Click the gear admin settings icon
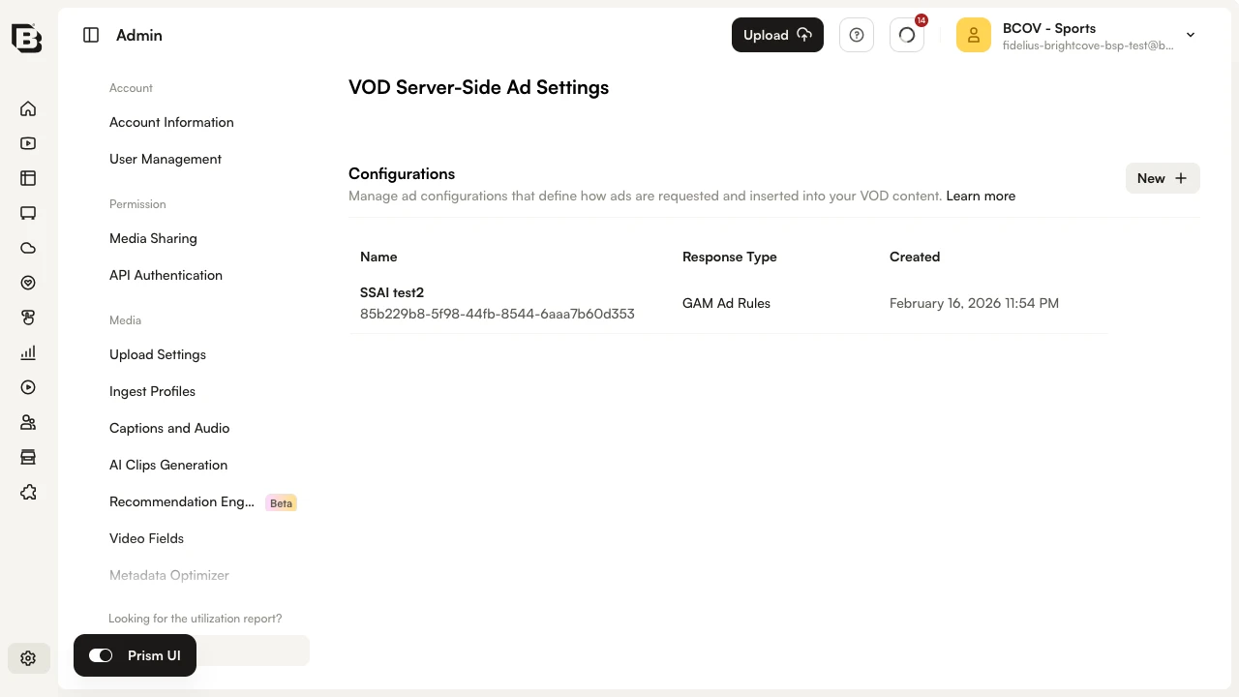The width and height of the screenshot is (1239, 697). tap(28, 658)
